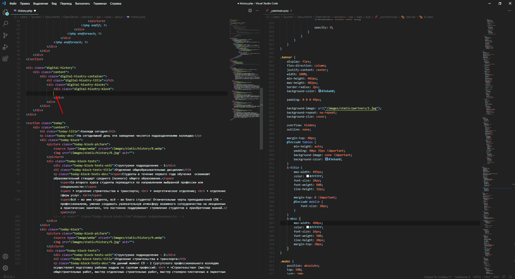Open the Accounts menu icon

[5, 256]
